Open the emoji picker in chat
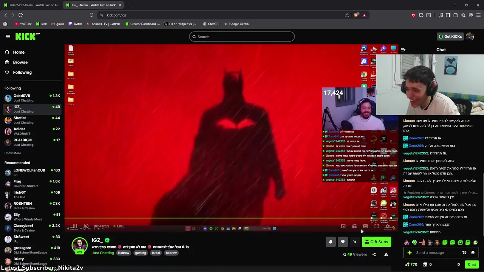 pyautogui.click(x=473, y=253)
